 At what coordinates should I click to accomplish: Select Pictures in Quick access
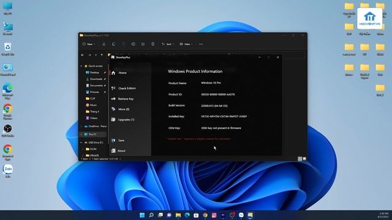pyautogui.click(x=94, y=92)
